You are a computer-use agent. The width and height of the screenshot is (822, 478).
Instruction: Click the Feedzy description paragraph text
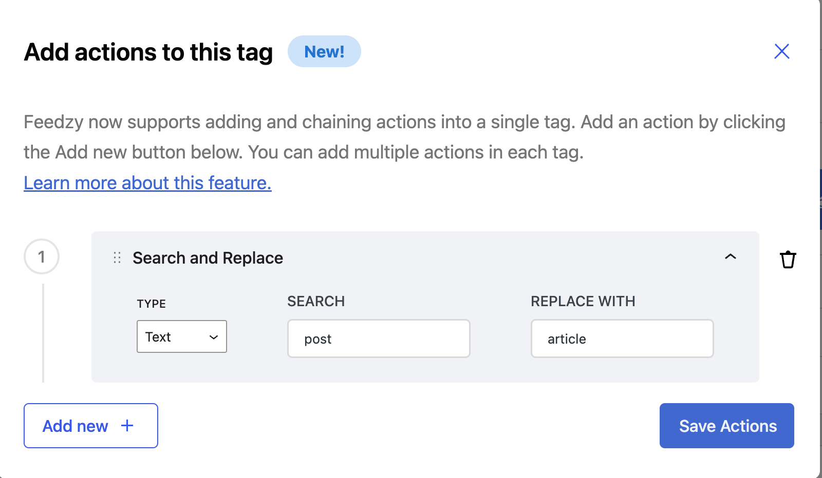(404, 137)
